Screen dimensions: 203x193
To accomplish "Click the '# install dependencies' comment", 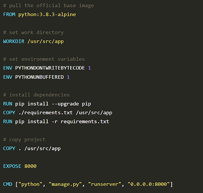I will tap(36, 95).
